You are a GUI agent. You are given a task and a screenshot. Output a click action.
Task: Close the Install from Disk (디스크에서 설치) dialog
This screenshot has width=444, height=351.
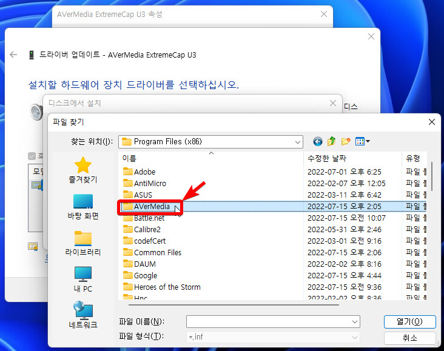(333, 103)
